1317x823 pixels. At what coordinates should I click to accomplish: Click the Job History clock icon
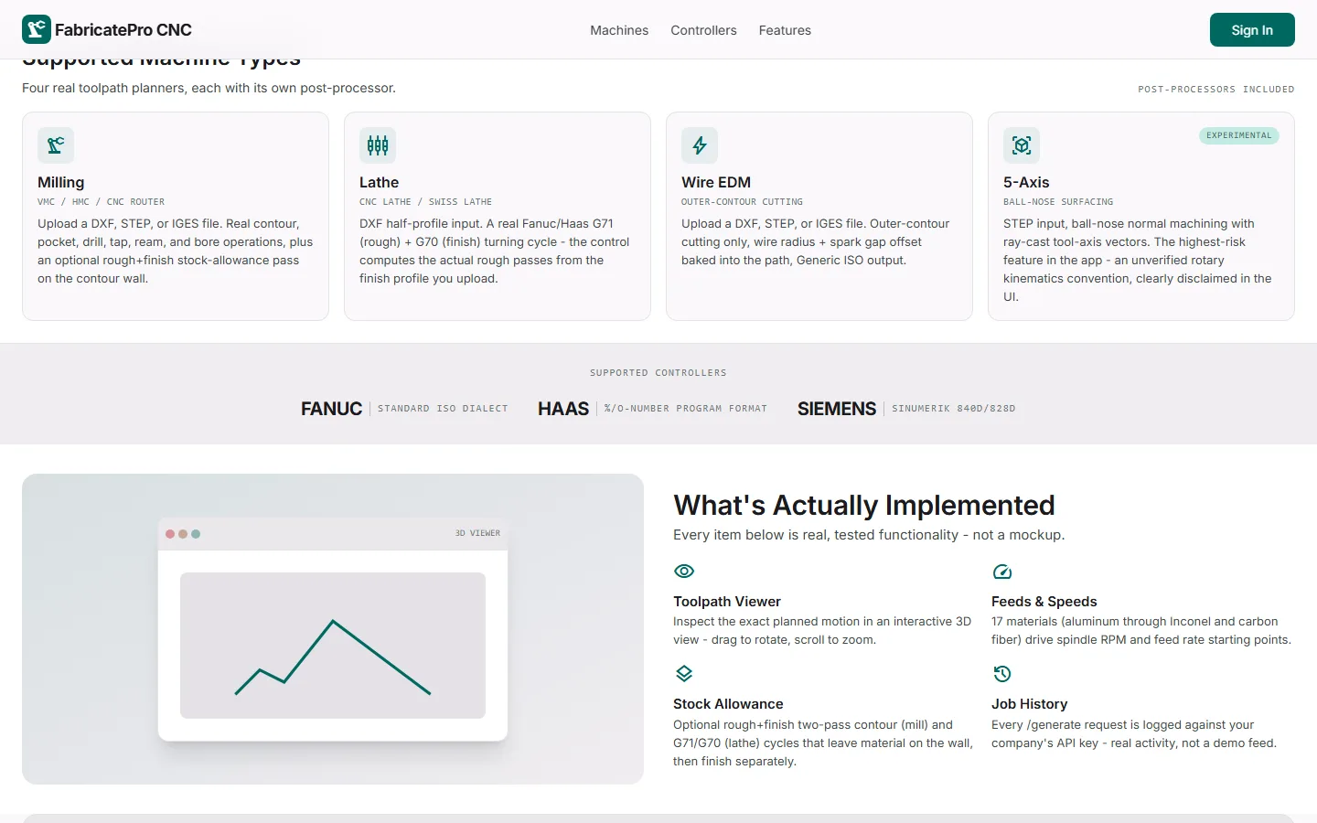click(x=1002, y=674)
